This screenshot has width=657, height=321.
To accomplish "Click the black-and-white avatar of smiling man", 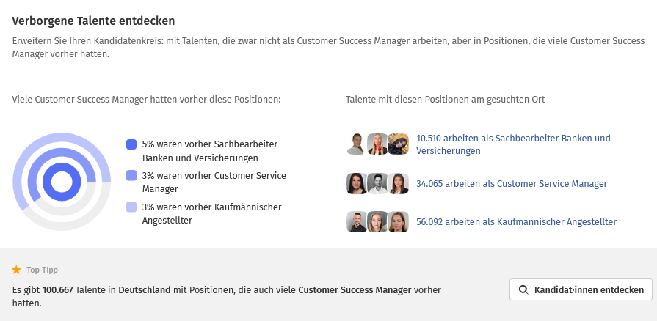I will coord(377,184).
